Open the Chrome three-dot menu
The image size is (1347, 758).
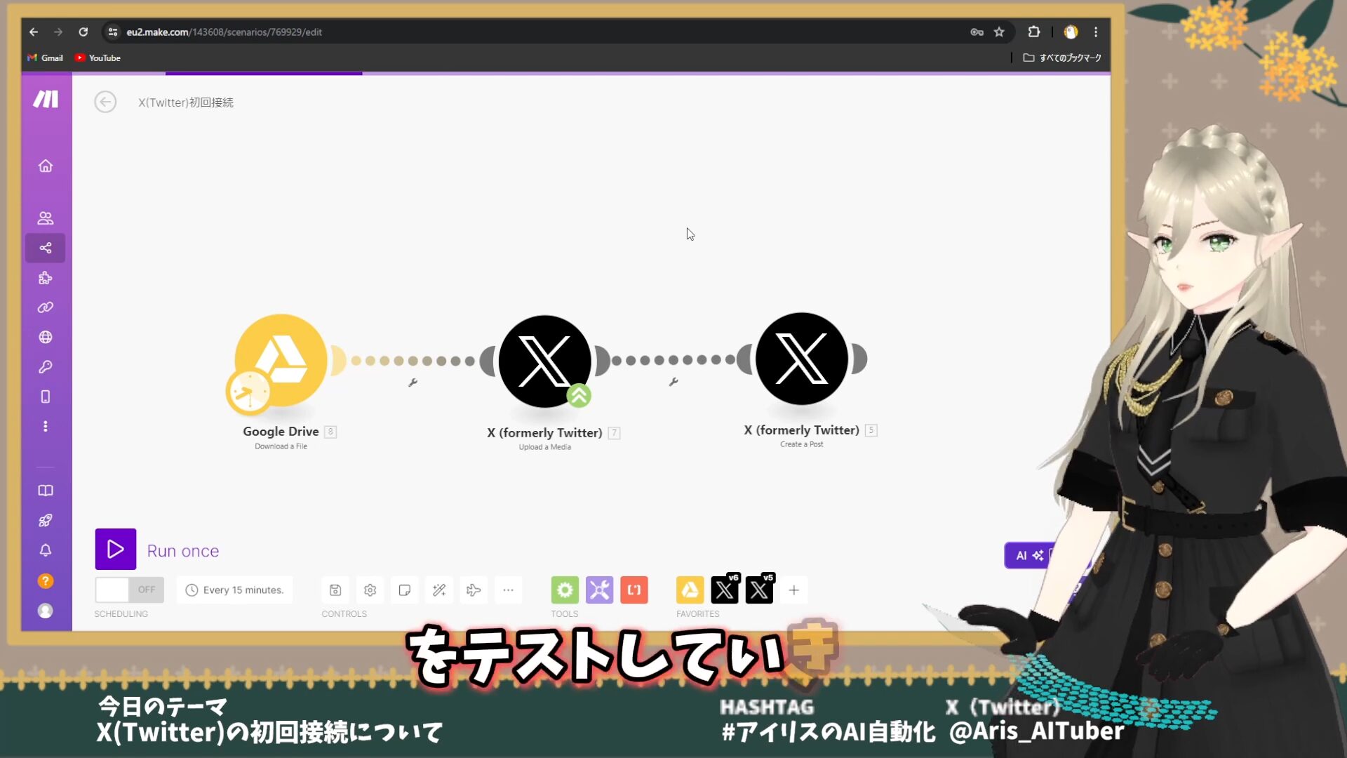[1096, 32]
